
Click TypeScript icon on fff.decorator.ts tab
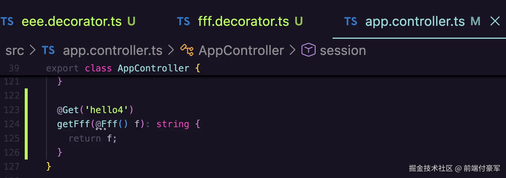[x=183, y=21]
